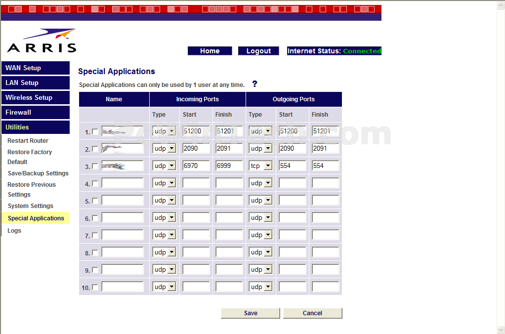Click incoming Start field with 6970
Image resolution: width=505 pixels, height=334 pixels.
(x=196, y=166)
